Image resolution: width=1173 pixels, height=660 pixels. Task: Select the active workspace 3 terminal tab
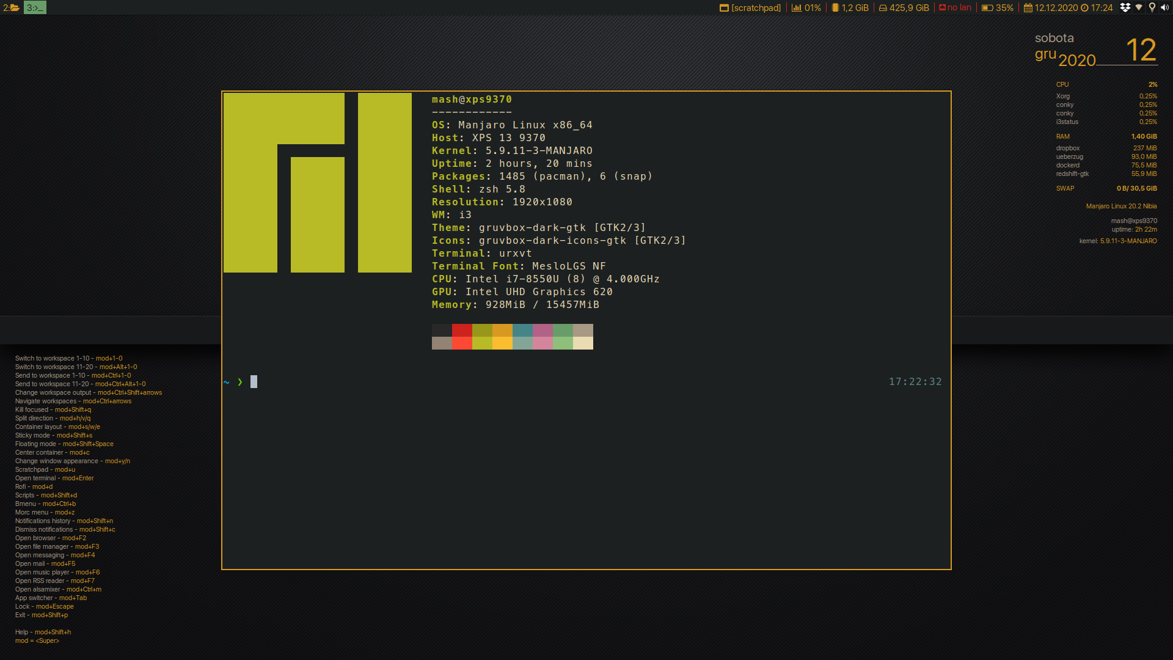click(x=35, y=8)
